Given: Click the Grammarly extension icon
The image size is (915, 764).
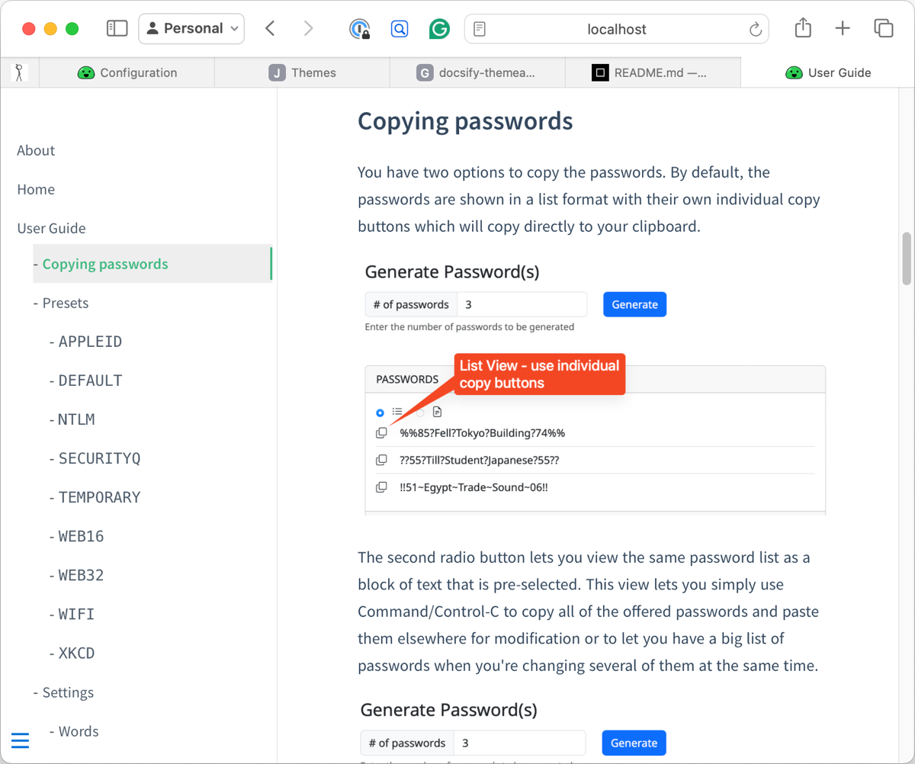Looking at the screenshot, I should coord(439,29).
